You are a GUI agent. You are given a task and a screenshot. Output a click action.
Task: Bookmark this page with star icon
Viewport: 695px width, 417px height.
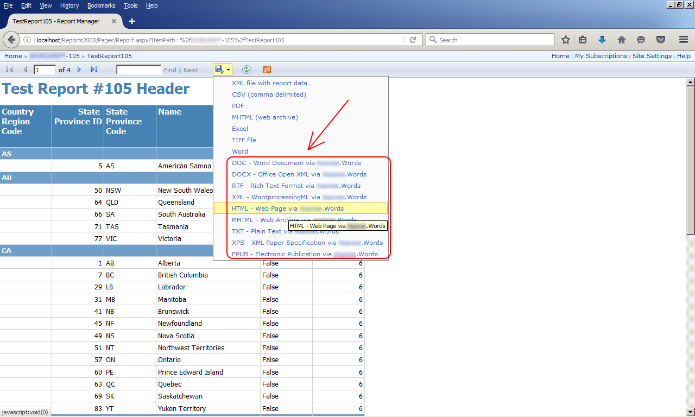pyautogui.click(x=566, y=40)
